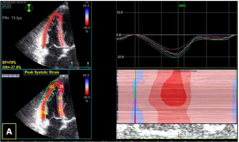Click the GS=-27.8% global strain readout

coord(12,67)
